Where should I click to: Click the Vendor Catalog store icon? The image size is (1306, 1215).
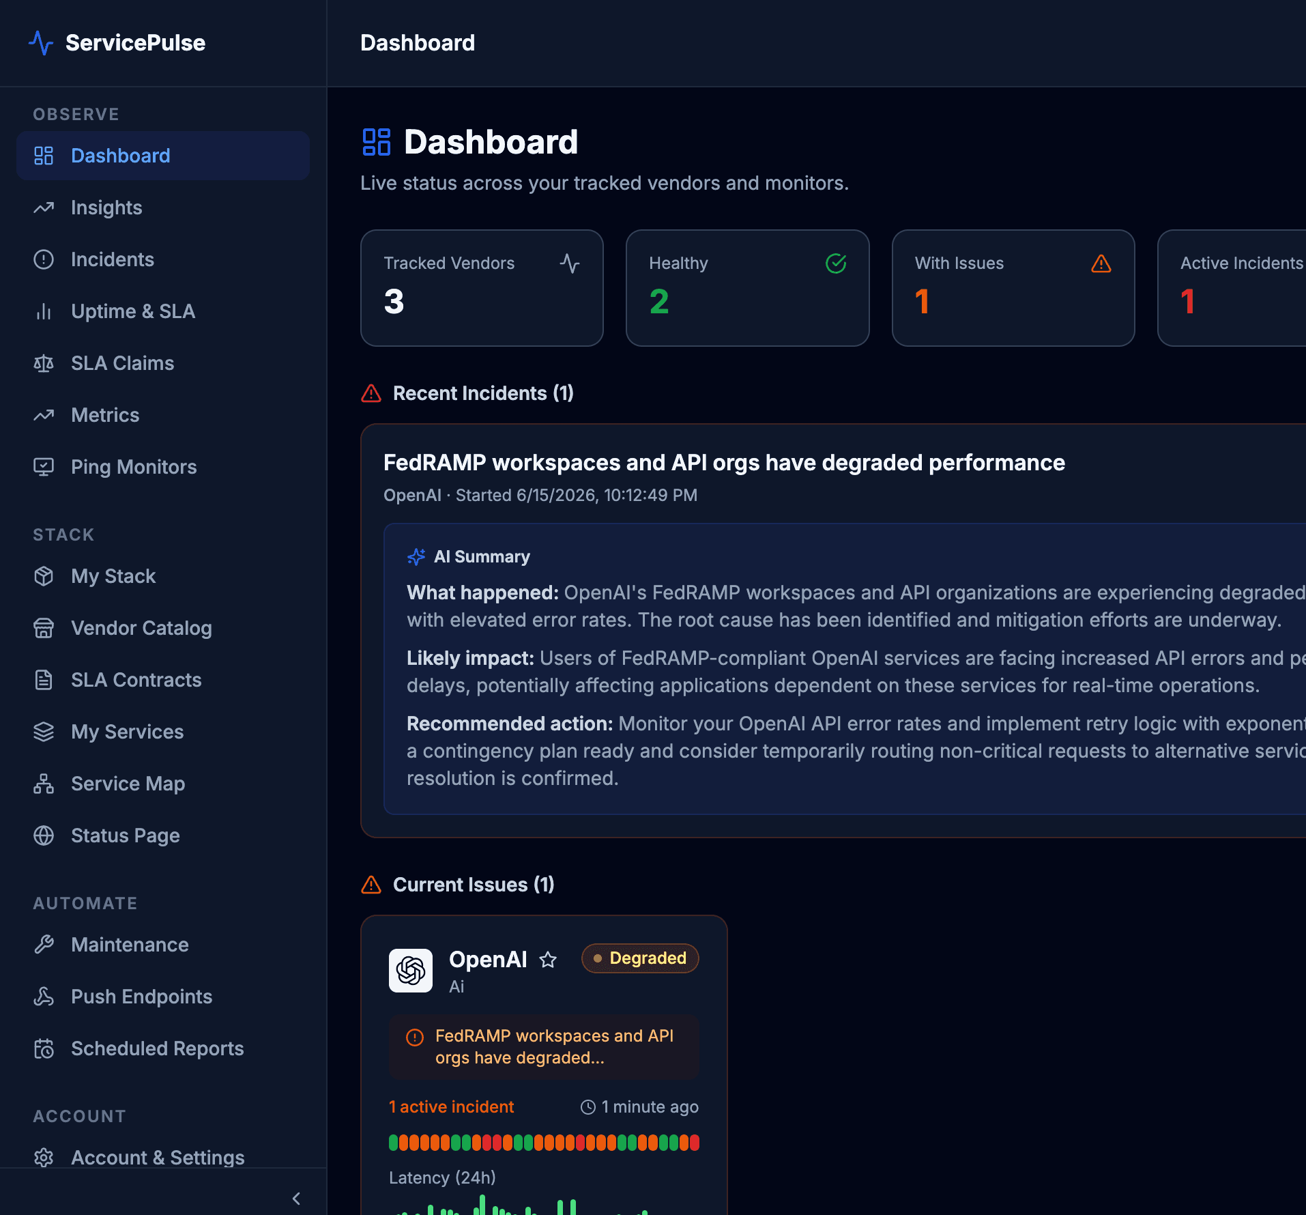tap(44, 628)
